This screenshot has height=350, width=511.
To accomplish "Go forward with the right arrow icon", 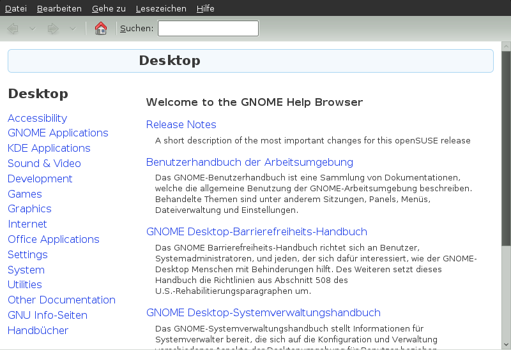I will click(53, 29).
